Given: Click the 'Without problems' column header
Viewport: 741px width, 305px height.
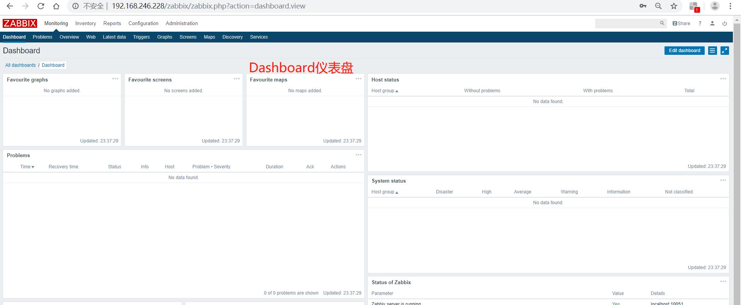Looking at the screenshot, I should click(482, 91).
